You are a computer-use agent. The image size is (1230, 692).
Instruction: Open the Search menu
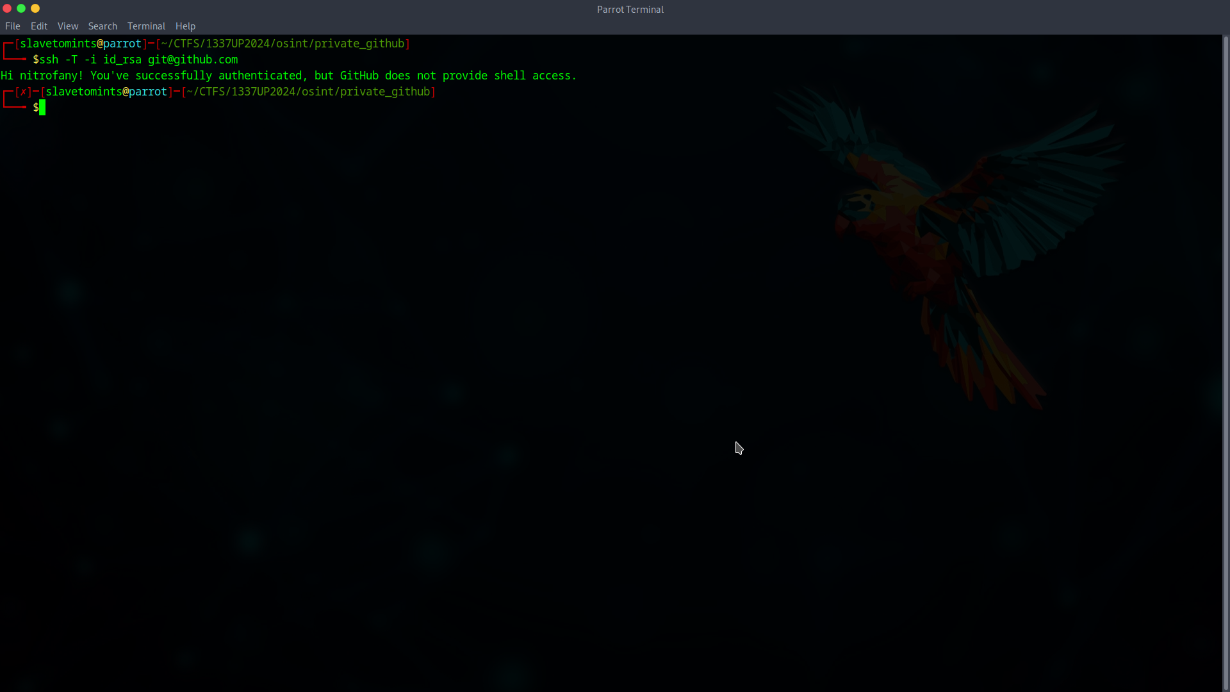tap(102, 26)
